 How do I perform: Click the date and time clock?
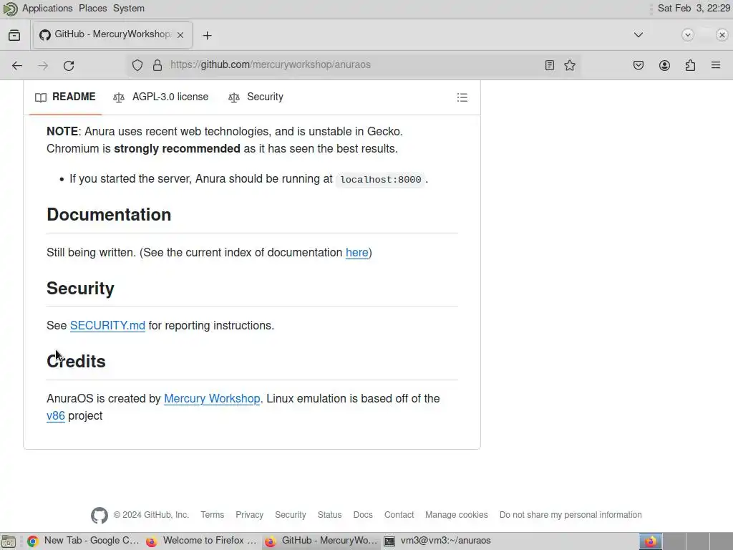click(x=693, y=9)
